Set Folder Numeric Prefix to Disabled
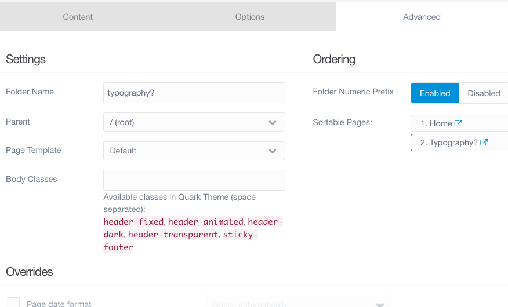Viewport: 508px width, 307px height. coord(484,93)
